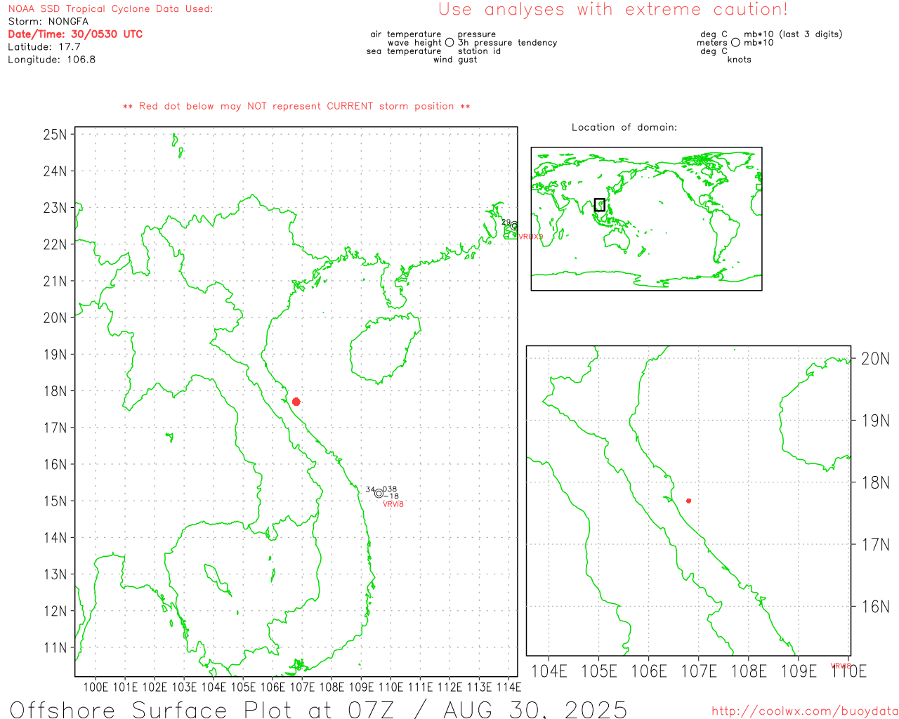Select the 'Storm: NONGFA' line
The height and width of the screenshot is (719, 899).
(x=48, y=21)
